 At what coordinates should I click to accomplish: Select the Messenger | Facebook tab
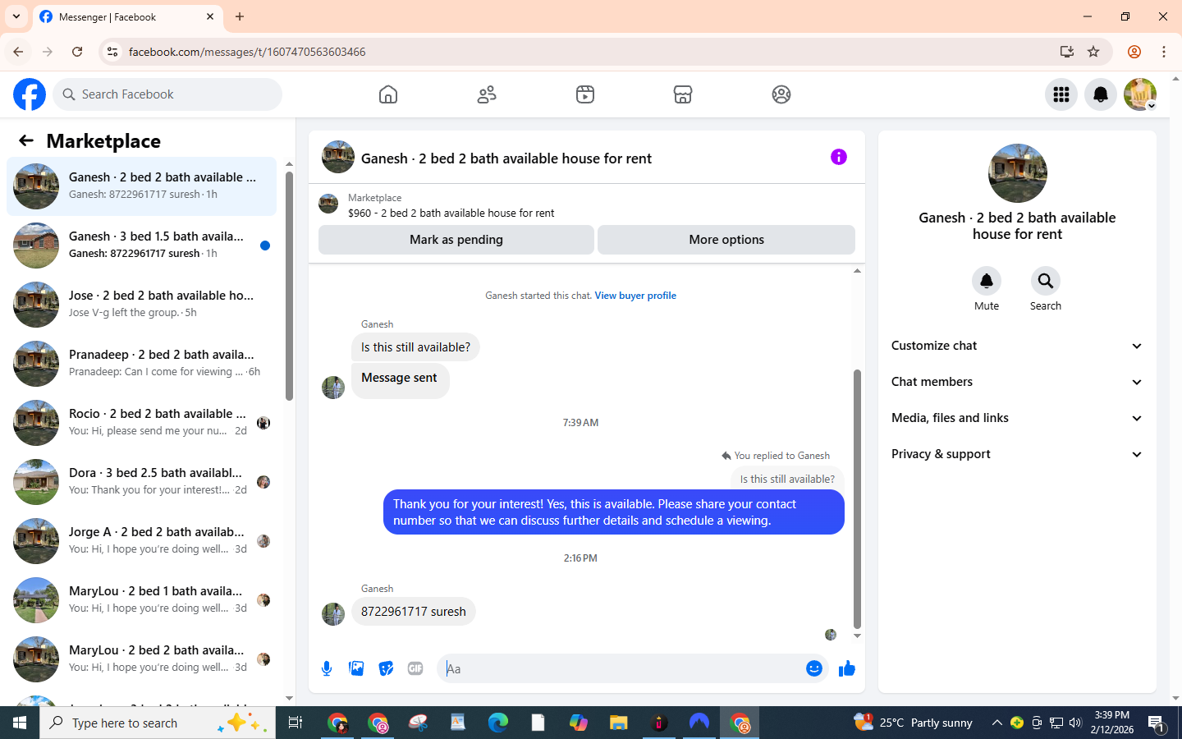128,16
